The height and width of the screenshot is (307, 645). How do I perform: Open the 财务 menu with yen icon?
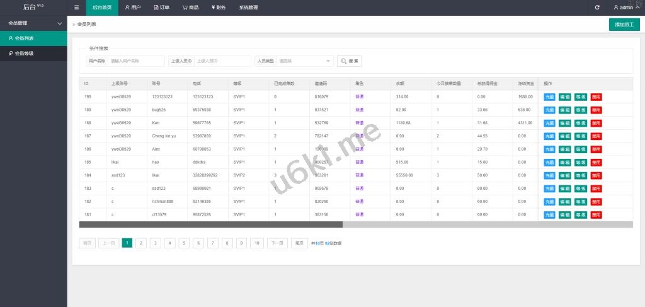218,8
